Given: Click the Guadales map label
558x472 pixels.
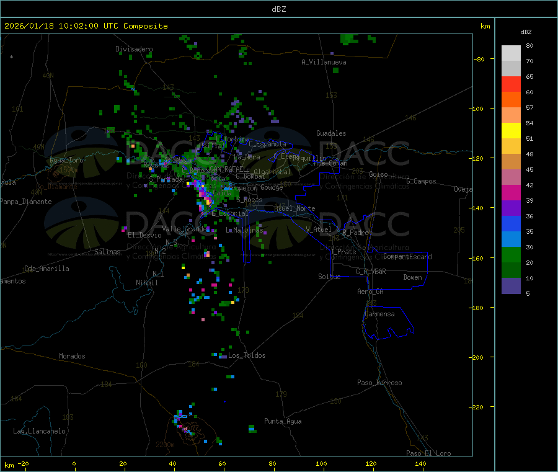Looking at the screenshot, I should 331,133.
